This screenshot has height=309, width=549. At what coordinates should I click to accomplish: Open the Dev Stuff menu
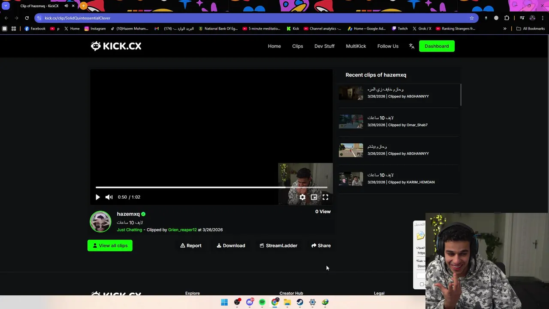[324, 46]
